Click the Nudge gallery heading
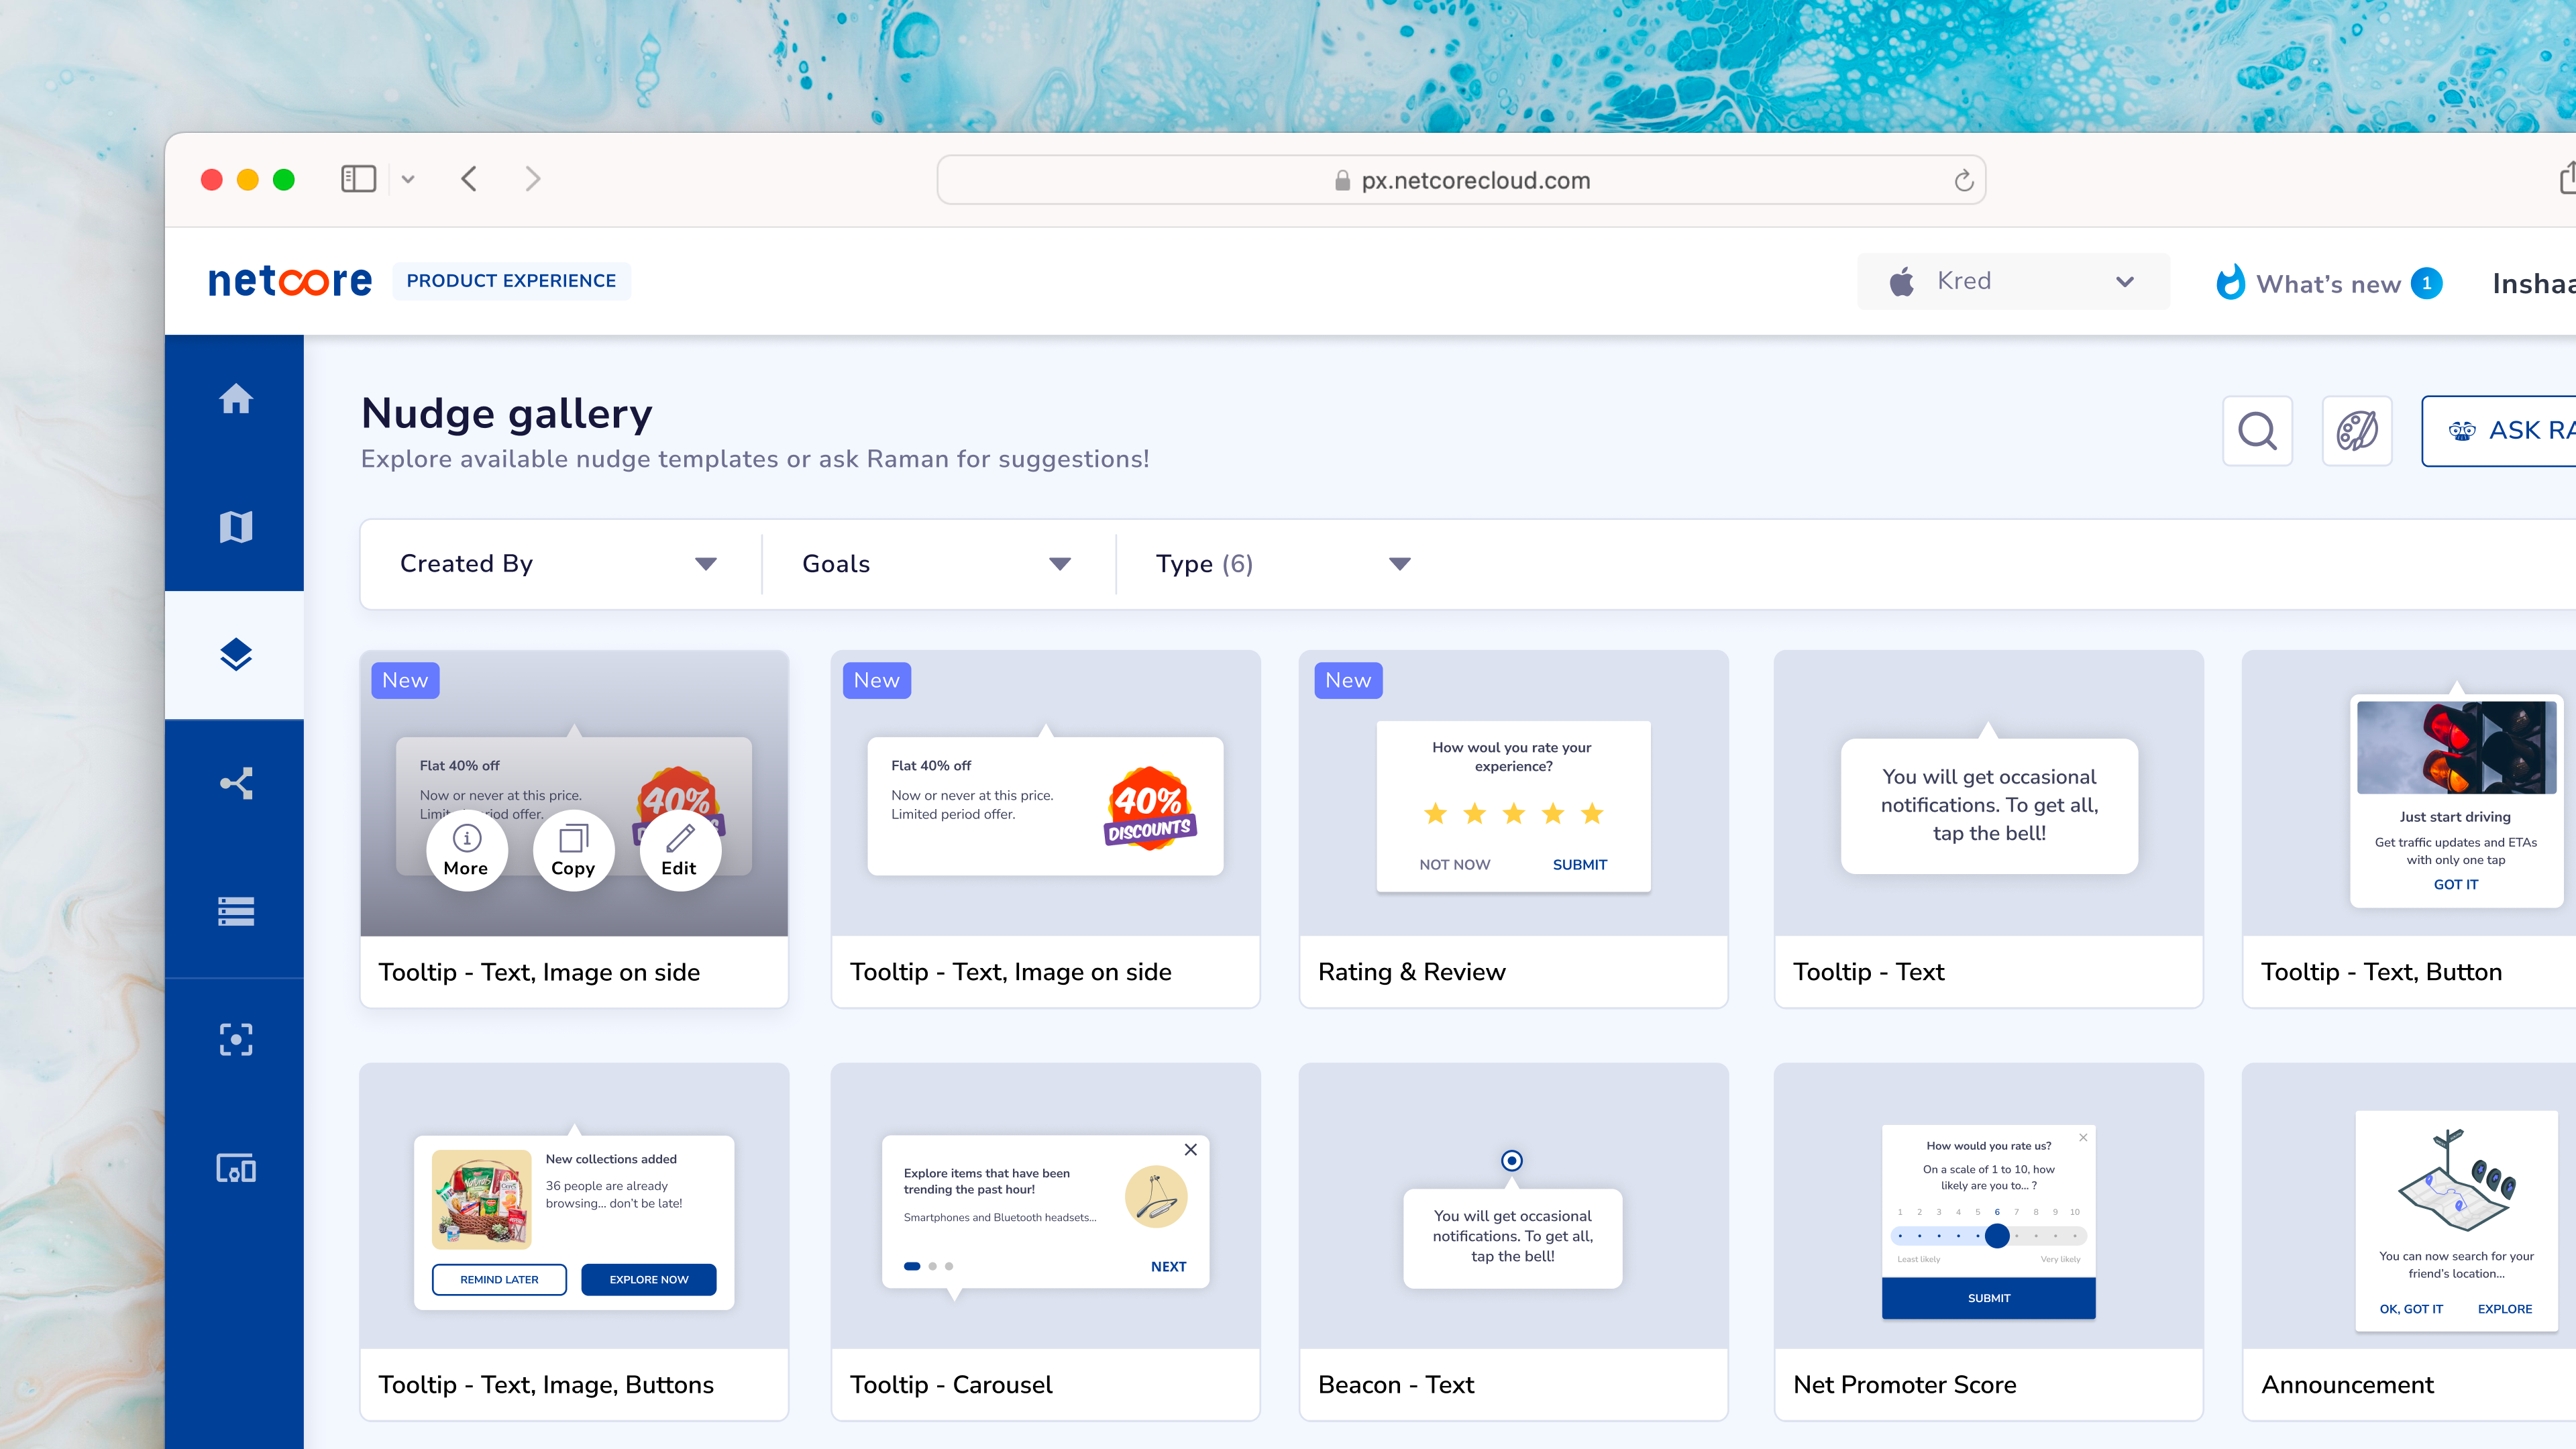Image resolution: width=2576 pixels, height=1449 pixels. pos(506,414)
